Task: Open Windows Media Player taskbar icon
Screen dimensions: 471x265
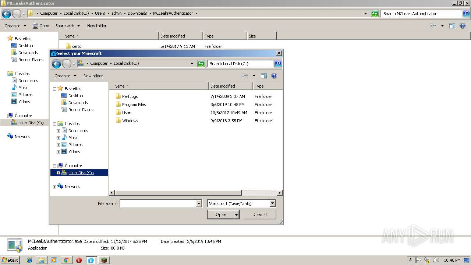Action: pyautogui.click(x=54, y=260)
